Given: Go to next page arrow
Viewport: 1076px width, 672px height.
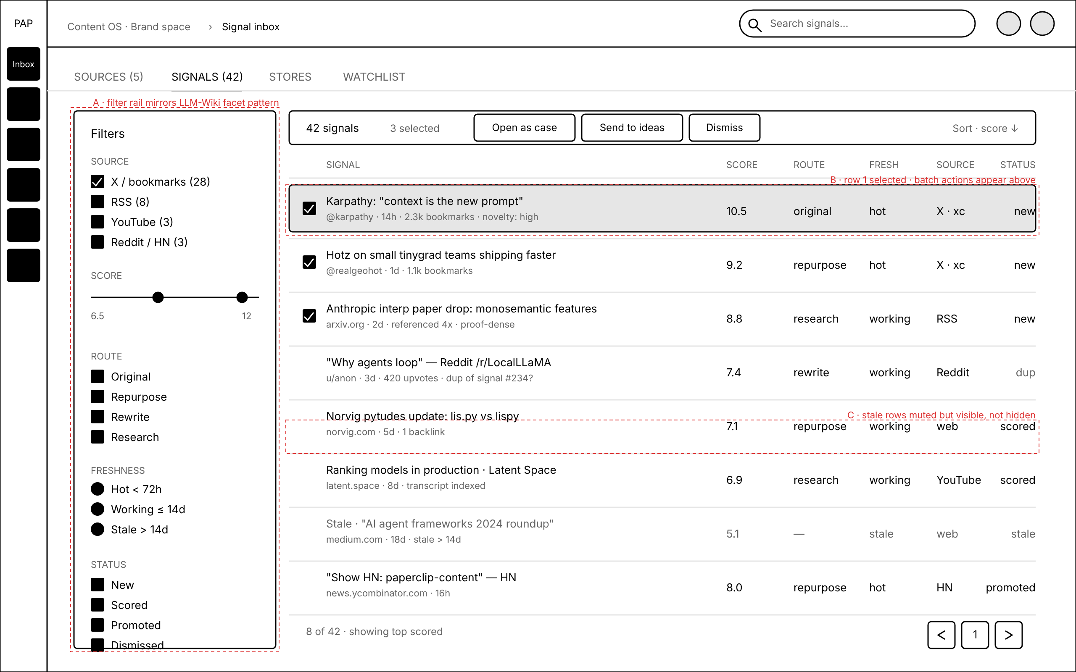Looking at the screenshot, I should (x=1008, y=635).
